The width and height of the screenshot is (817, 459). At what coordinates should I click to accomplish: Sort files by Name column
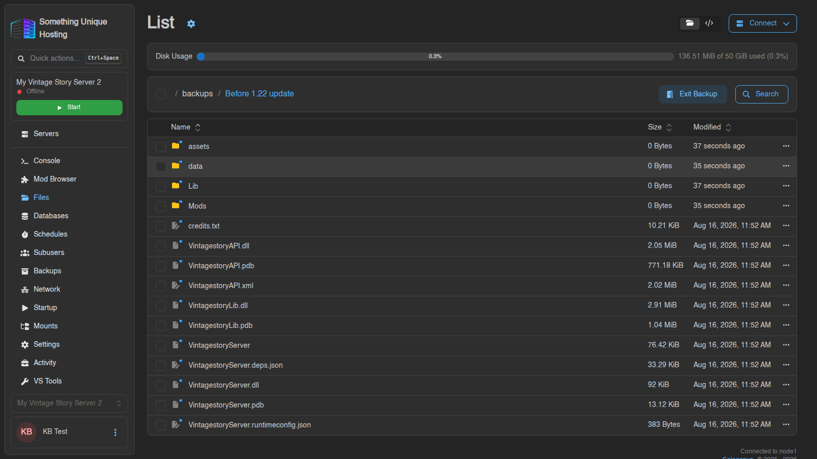(186, 127)
